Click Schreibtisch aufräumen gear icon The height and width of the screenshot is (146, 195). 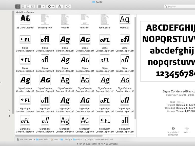pyautogui.click(x=173, y=129)
